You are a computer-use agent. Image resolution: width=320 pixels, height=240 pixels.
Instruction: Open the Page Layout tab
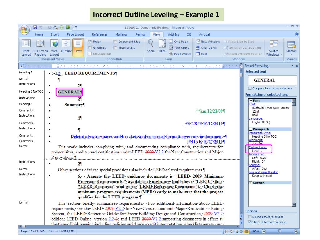(76, 34)
